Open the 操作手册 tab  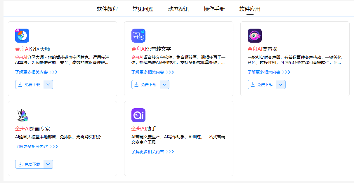click(214, 9)
